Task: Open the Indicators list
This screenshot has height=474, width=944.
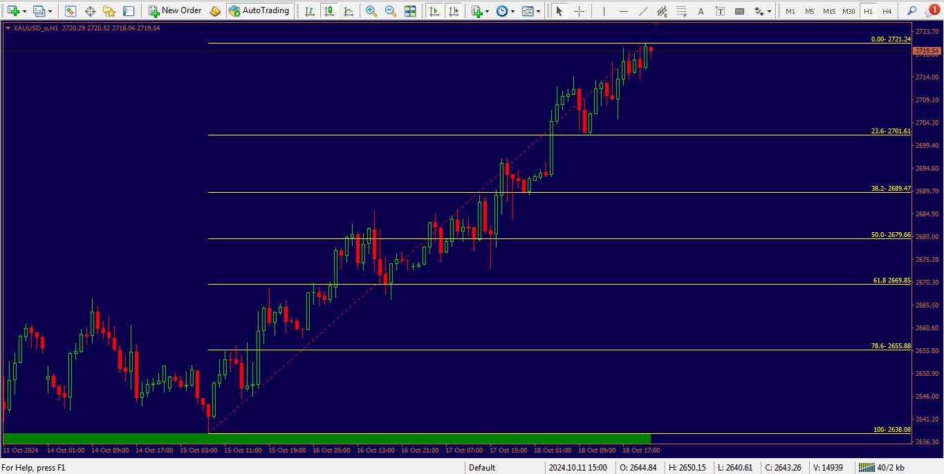Action: coord(528,10)
